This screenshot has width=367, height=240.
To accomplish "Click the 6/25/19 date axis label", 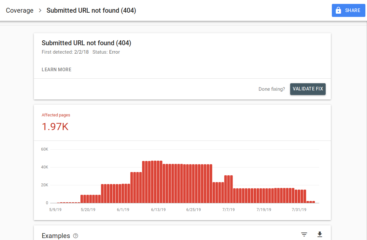I will pyautogui.click(x=193, y=210).
